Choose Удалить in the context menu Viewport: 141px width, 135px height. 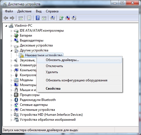pyautogui.click(x=52, y=72)
